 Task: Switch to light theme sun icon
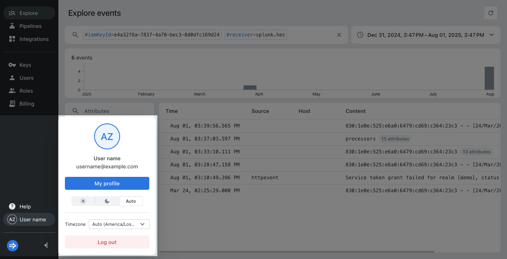(x=83, y=201)
